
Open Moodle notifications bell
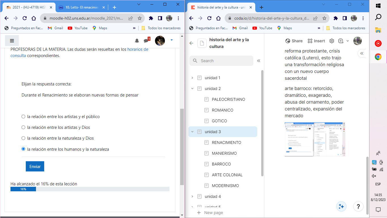tap(137, 41)
